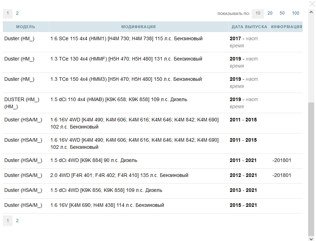Show 100 items per page
This screenshot has width=316, height=241.
(295, 13)
